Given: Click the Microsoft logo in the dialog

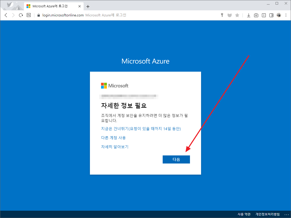Looking at the screenshot, I should [115, 86].
